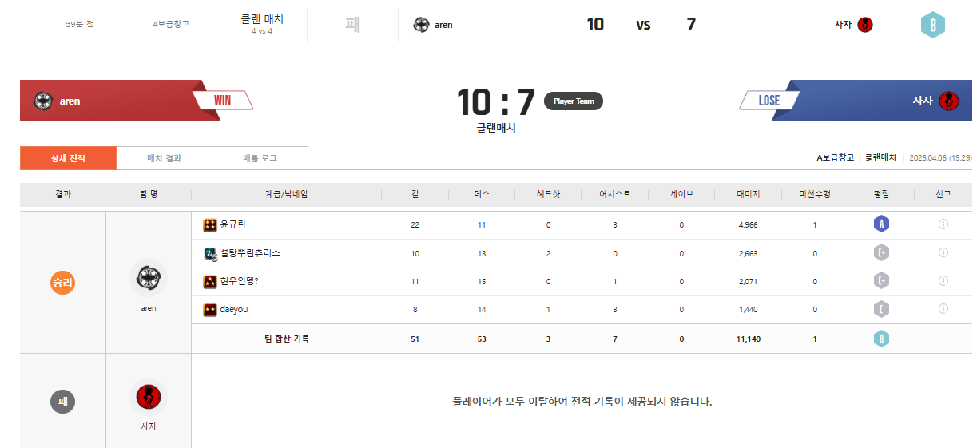Switch to the 매치 결과 tab

click(164, 158)
